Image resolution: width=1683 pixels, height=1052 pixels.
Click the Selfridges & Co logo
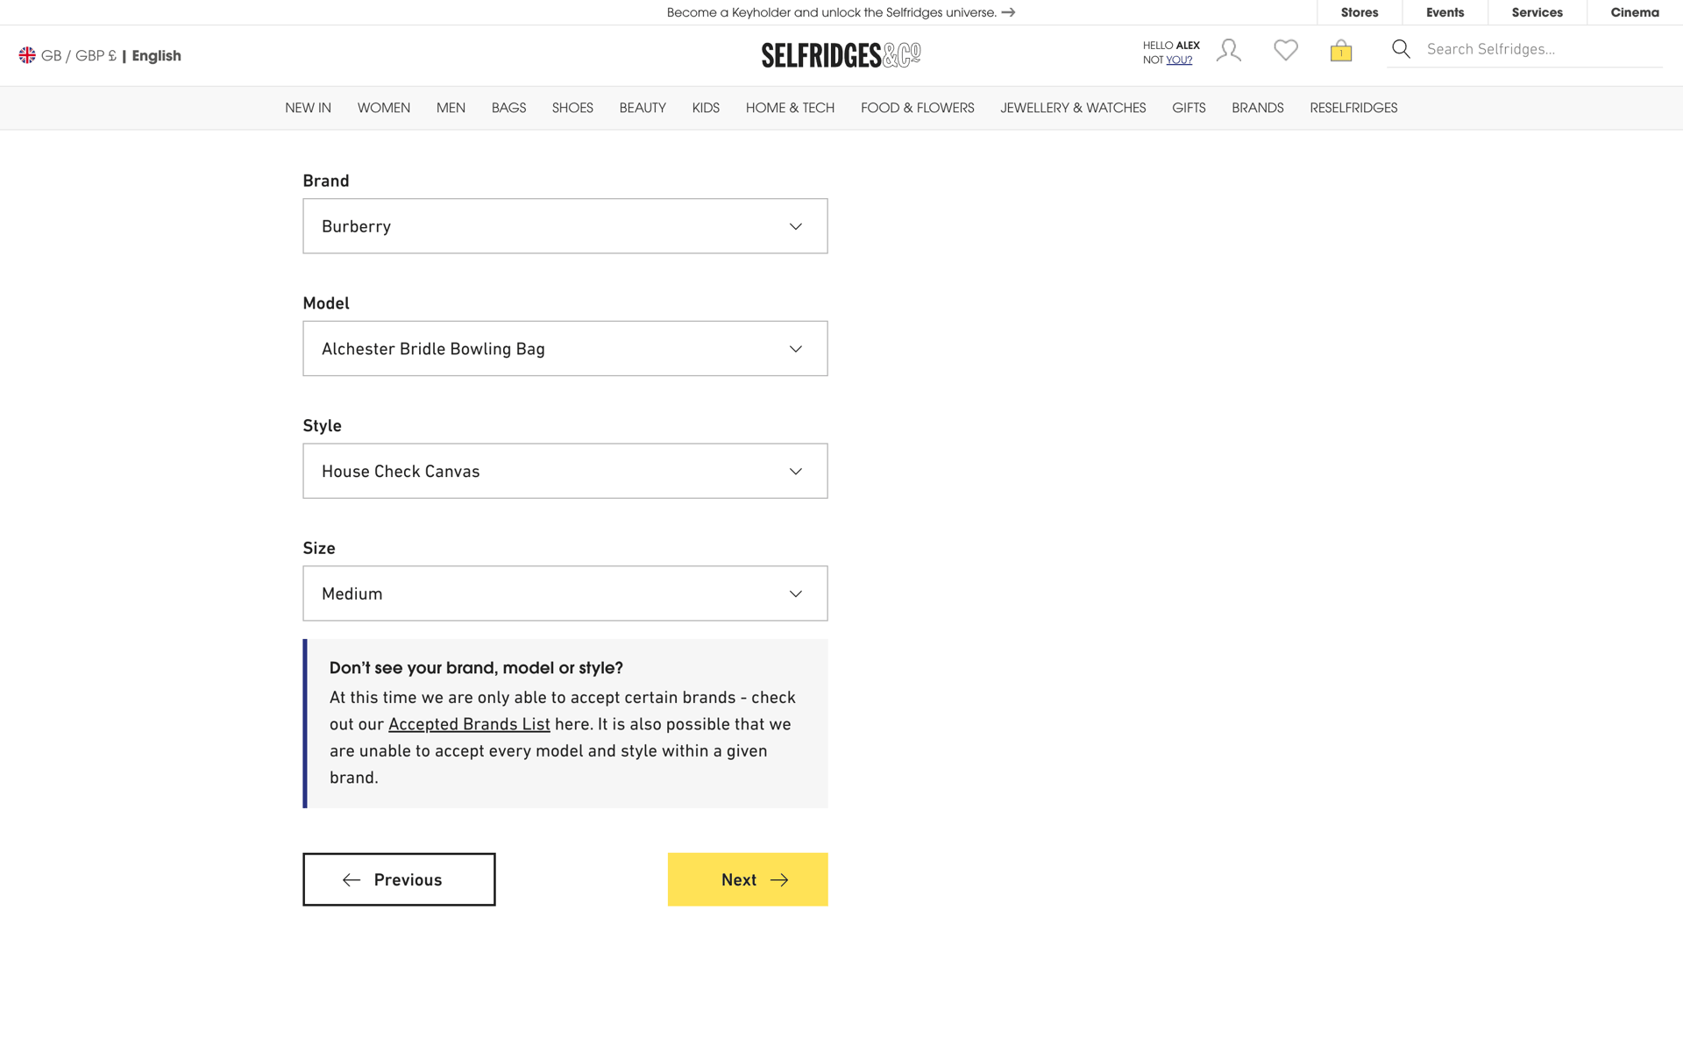click(841, 55)
